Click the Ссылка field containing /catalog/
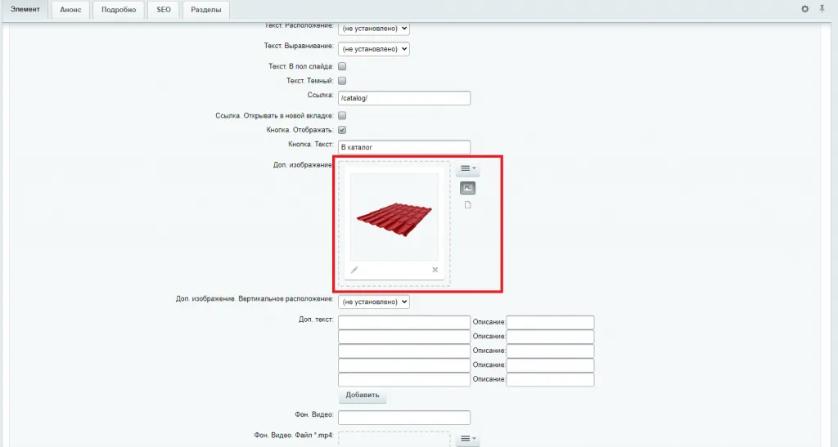The width and height of the screenshot is (838, 447). 404,98
